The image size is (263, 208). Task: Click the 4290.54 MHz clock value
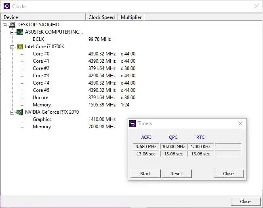click(102, 76)
